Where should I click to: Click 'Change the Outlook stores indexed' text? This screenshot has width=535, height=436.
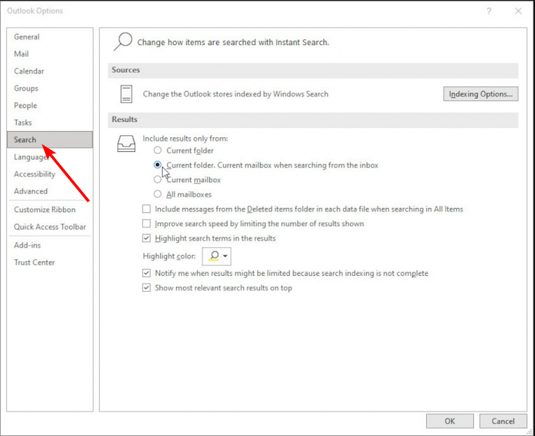click(236, 94)
